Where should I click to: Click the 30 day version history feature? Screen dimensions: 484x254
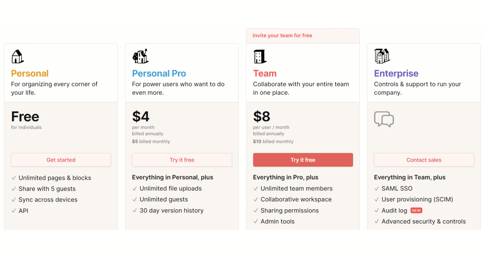[x=171, y=210]
